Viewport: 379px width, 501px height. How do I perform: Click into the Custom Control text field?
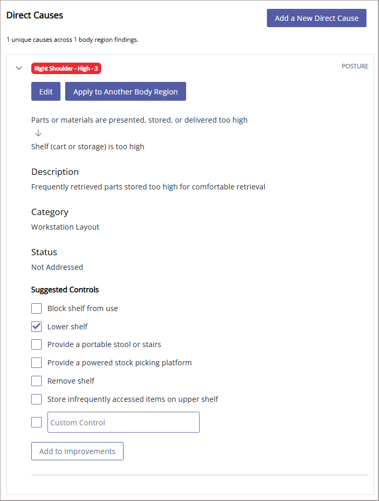coord(124,422)
